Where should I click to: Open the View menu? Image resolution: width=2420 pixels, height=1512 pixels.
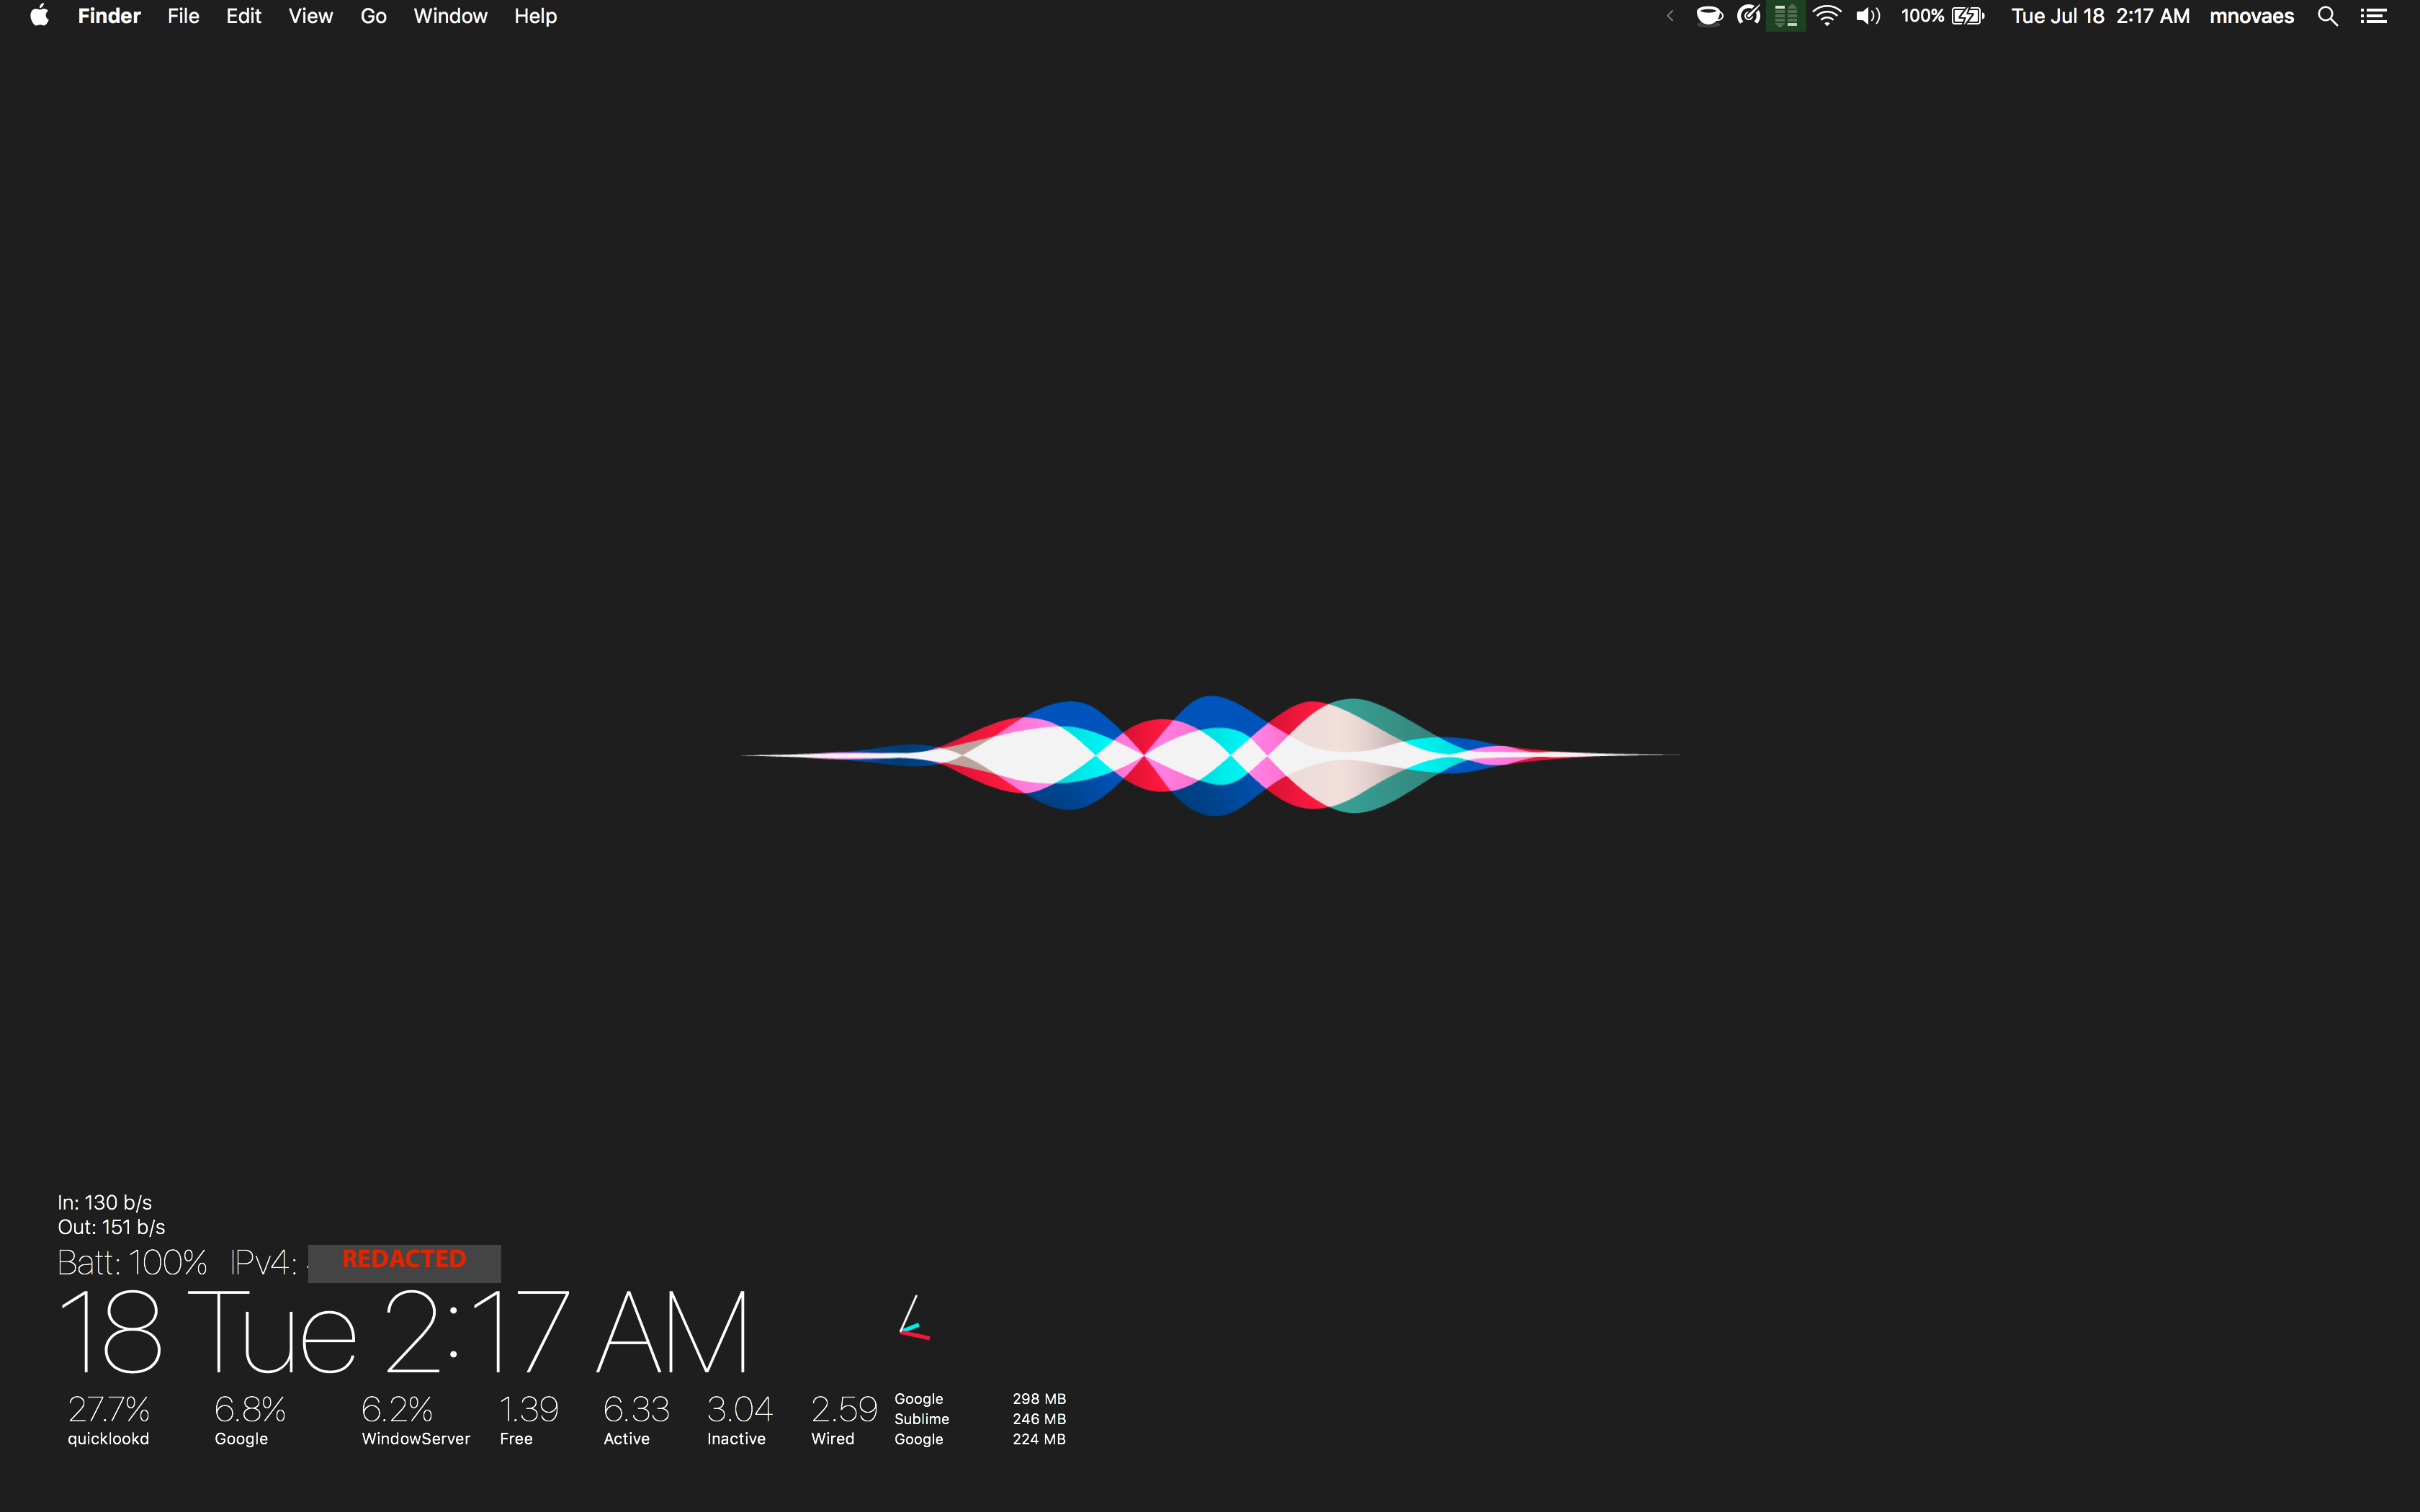(310, 16)
